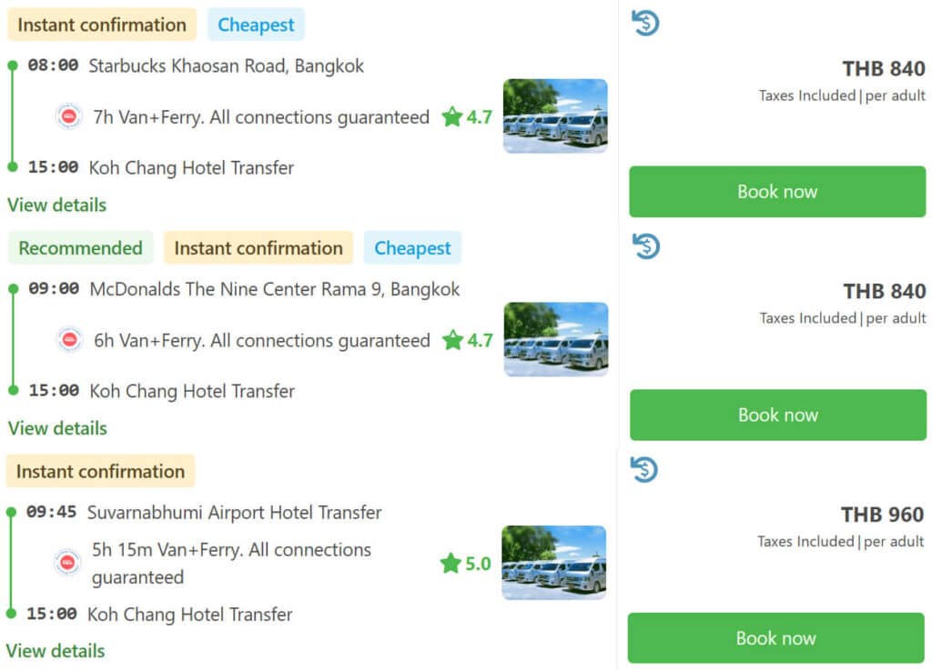Viewport: 932px width, 670px height.
Task: Expand View details for Suvarnabhumi Airport trip
Action: [56, 650]
